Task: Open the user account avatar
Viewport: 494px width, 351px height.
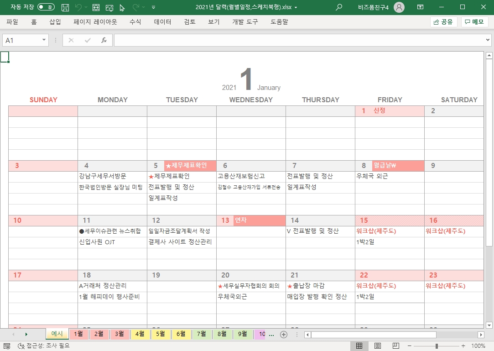Action: click(x=399, y=7)
